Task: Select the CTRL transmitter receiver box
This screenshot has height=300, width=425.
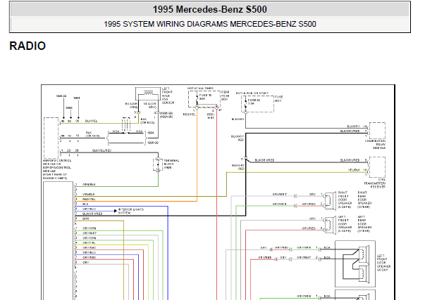Action: (377, 167)
